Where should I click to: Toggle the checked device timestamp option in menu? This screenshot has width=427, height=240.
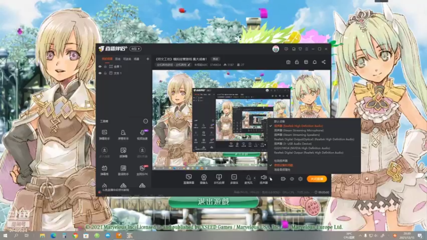pyautogui.click(x=283, y=165)
